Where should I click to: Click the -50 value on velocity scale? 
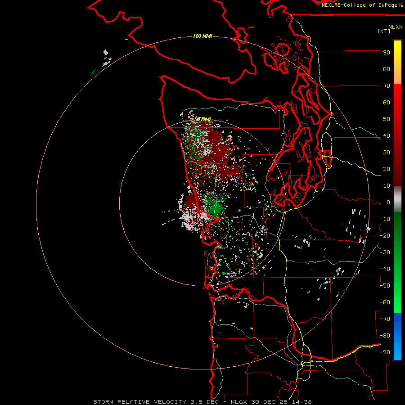[x=385, y=286]
